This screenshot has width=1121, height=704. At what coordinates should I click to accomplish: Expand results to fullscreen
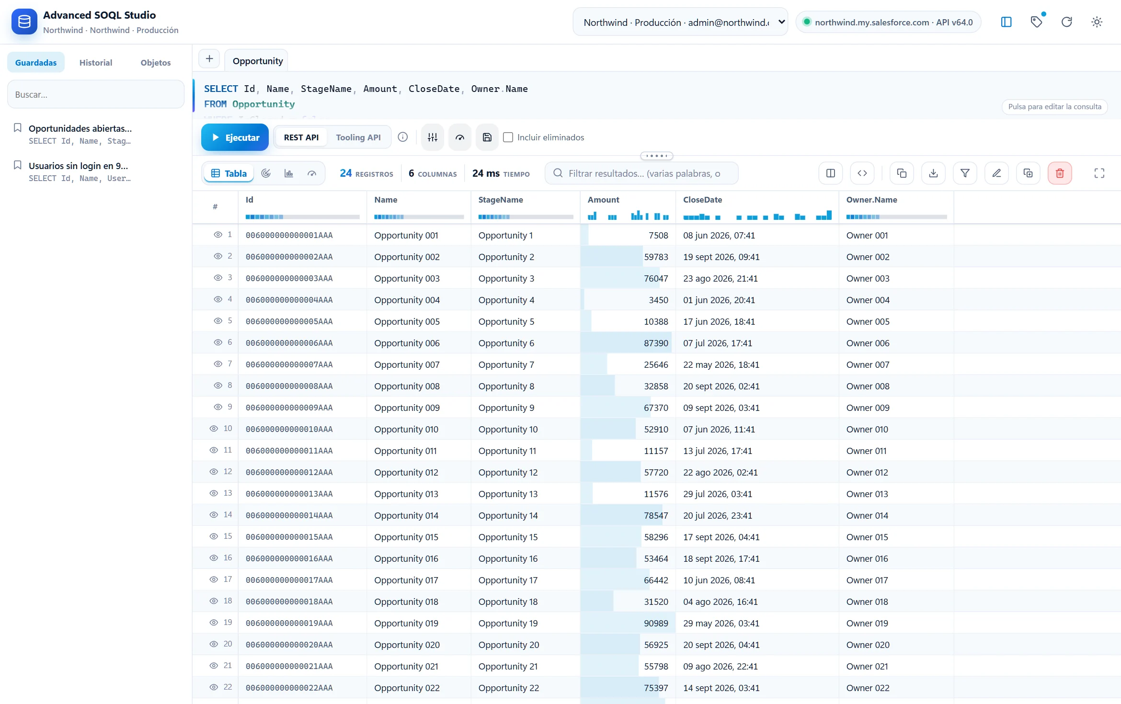1099,173
